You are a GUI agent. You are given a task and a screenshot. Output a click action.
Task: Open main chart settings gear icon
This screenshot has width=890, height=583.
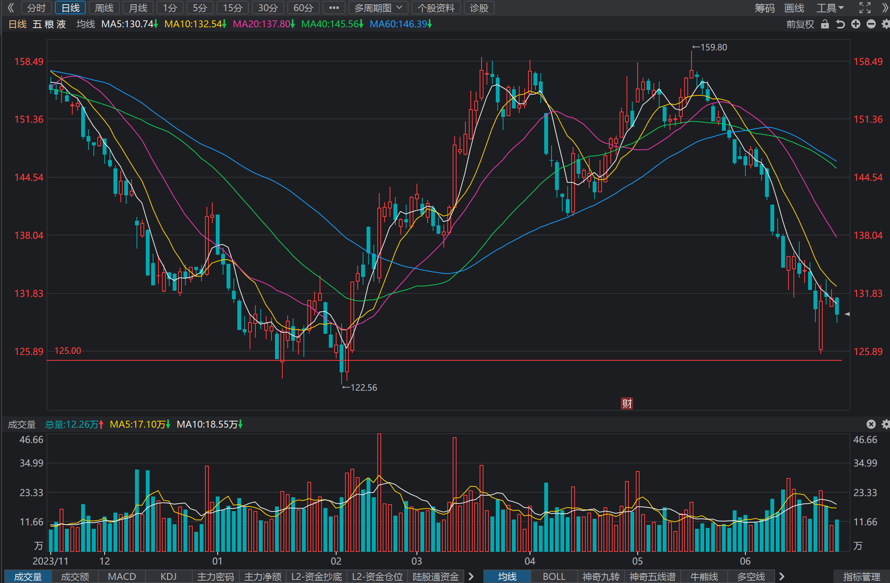pos(886,24)
